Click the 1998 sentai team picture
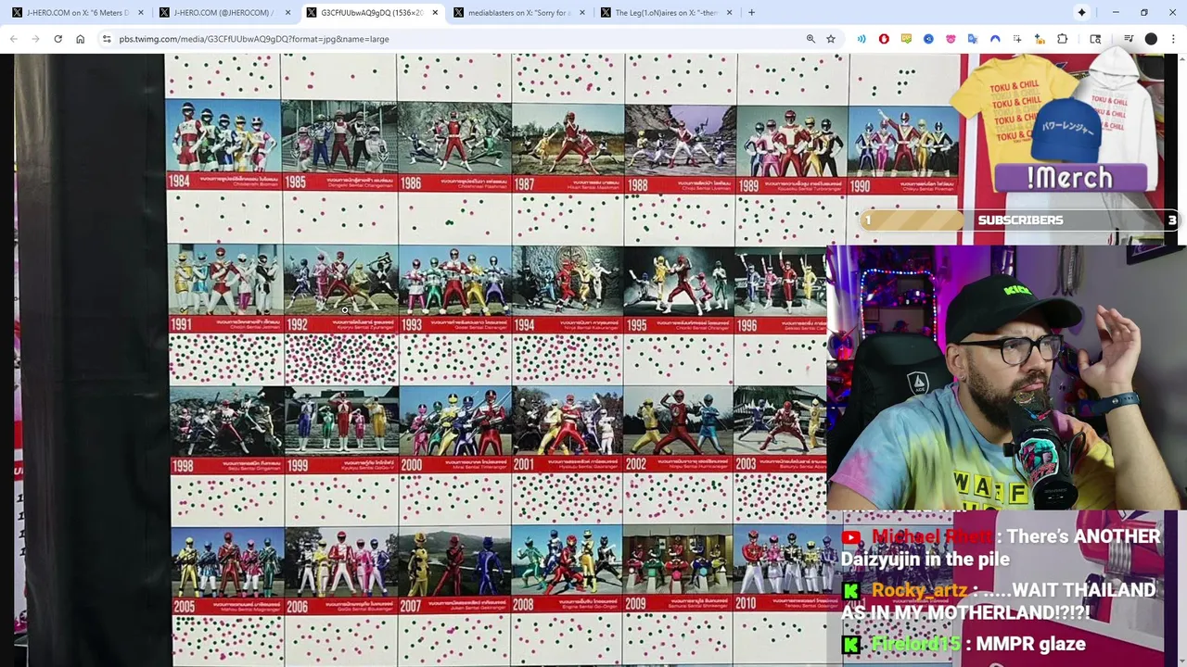Screen dimensions: 1187x667 (x=227, y=422)
